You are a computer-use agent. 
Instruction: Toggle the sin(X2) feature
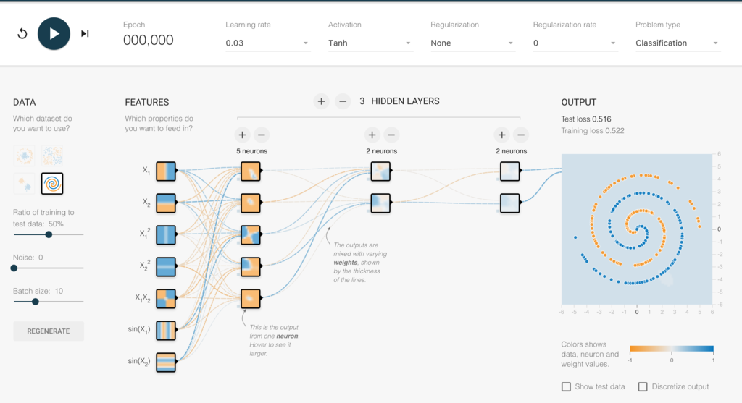(x=166, y=362)
